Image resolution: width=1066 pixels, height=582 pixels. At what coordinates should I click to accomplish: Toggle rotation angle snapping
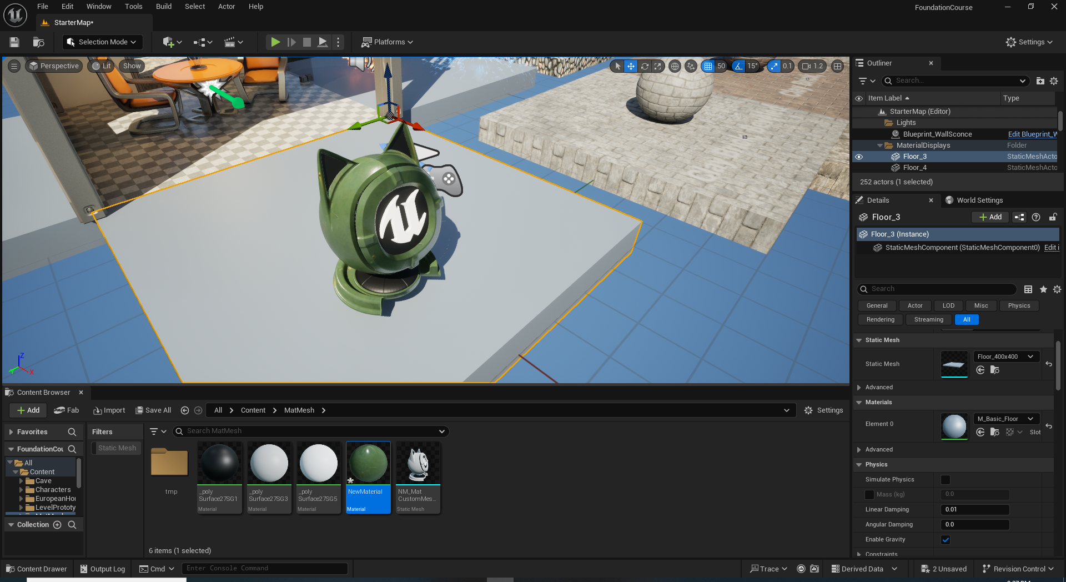click(x=738, y=66)
